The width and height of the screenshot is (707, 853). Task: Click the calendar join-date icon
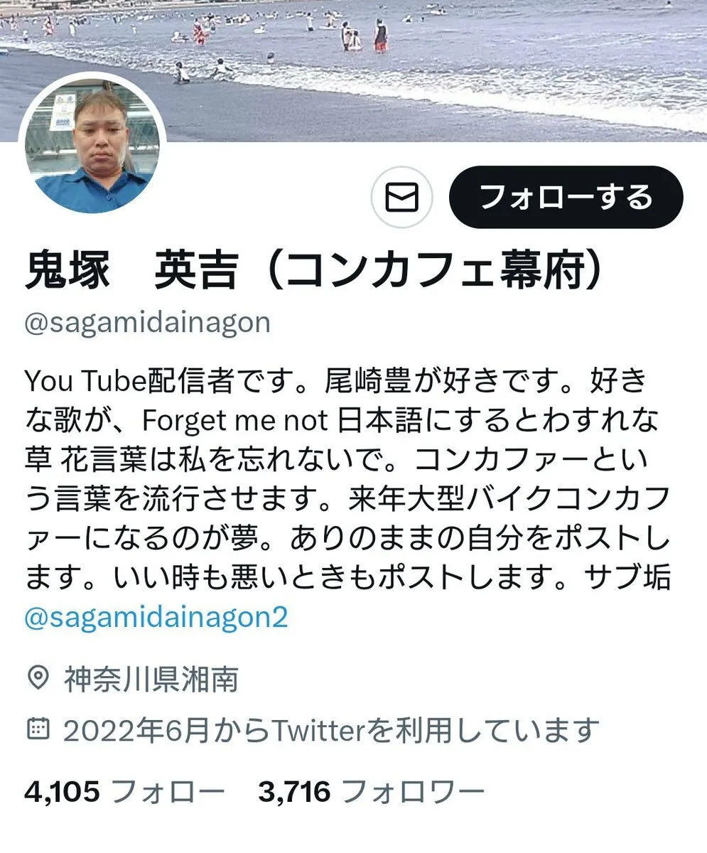pos(38,729)
